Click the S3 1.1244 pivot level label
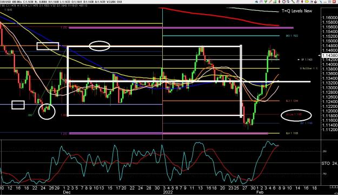338x195 pixels. click(x=292, y=101)
